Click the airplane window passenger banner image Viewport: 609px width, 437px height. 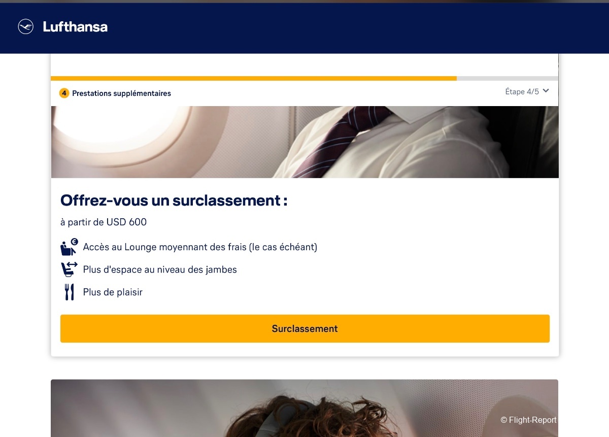coord(305,142)
